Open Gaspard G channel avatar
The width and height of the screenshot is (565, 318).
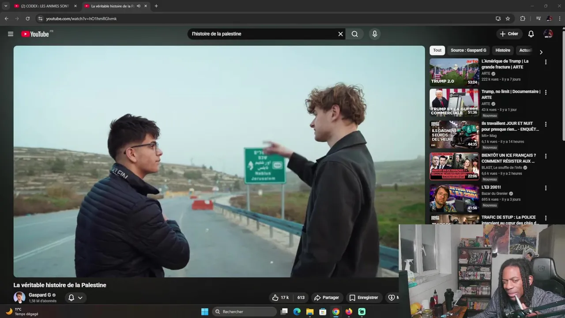[19, 298]
